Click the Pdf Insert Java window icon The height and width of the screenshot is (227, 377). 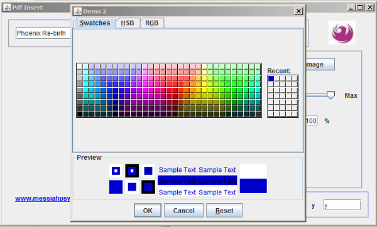pyautogui.click(x=7, y=8)
